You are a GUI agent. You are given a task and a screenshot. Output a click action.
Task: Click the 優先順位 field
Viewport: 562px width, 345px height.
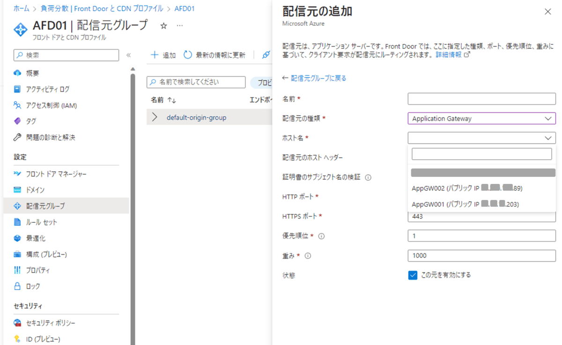(481, 236)
